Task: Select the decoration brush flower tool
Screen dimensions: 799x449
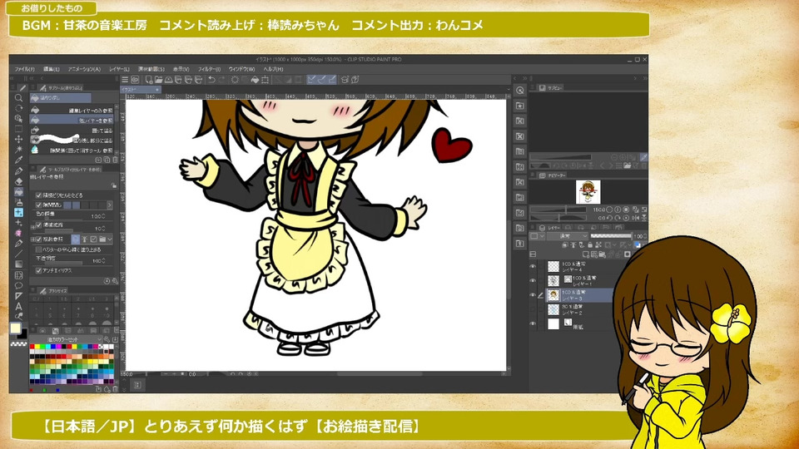Action: coord(19,233)
